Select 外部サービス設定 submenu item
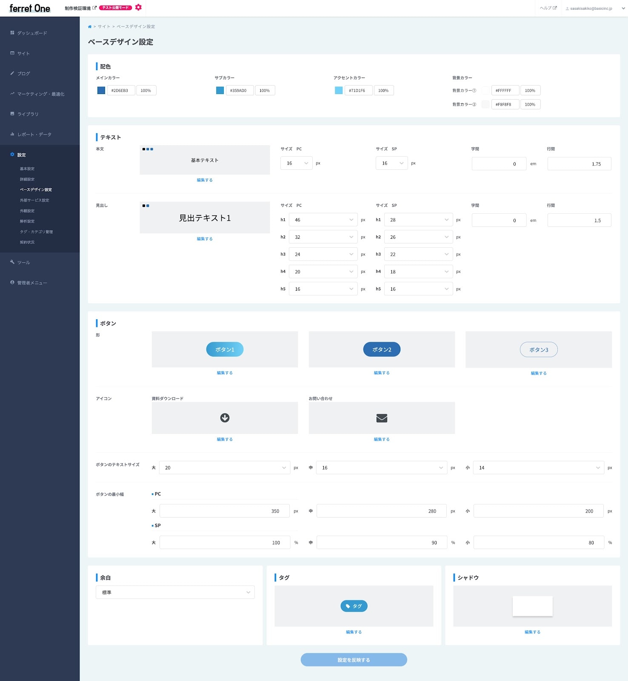Screen dimensions: 628x681 point(34,200)
